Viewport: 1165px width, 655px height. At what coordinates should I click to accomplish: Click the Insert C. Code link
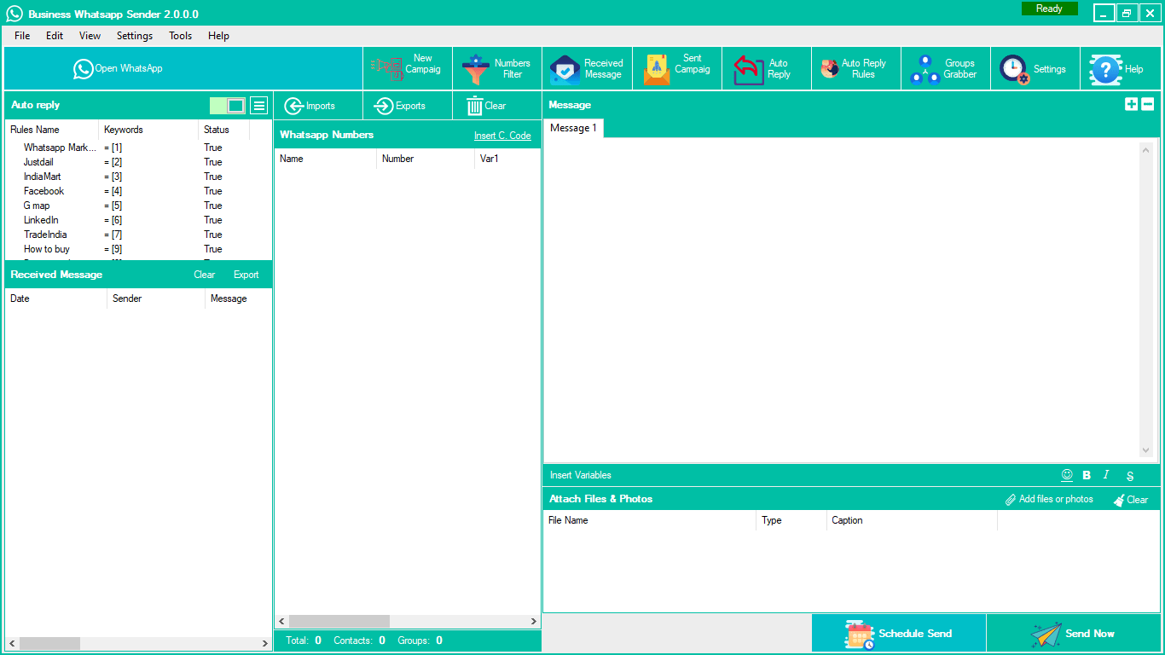(x=502, y=136)
